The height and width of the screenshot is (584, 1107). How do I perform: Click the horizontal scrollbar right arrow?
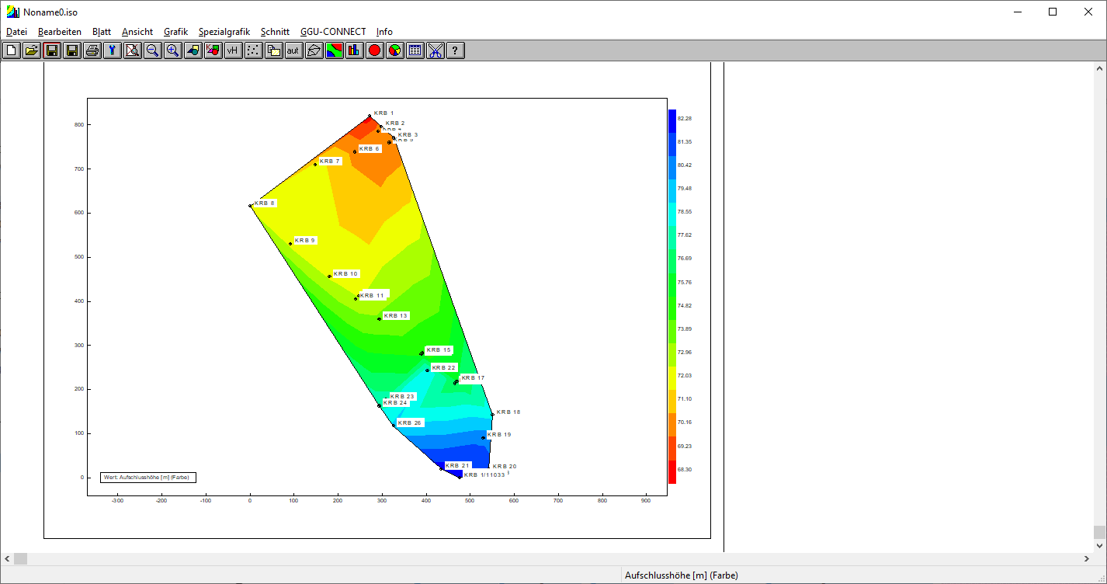tap(1087, 559)
